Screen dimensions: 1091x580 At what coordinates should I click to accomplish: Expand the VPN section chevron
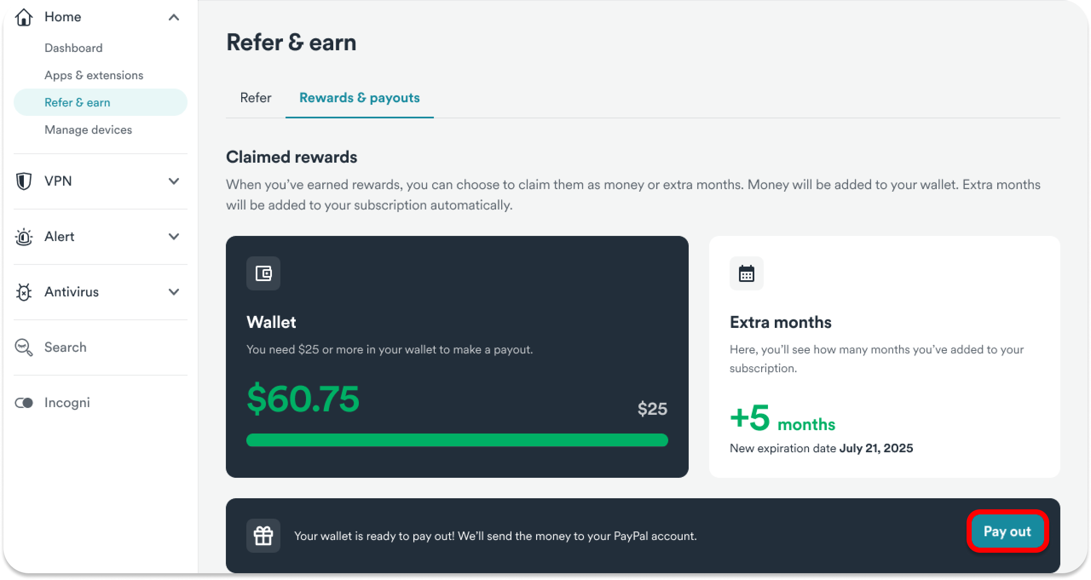[x=173, y=181]
